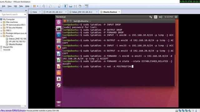Close the Debian_DMZ tab
Image resolution: width=200 pixels, height=112 pixels.
tap(97, 12)
